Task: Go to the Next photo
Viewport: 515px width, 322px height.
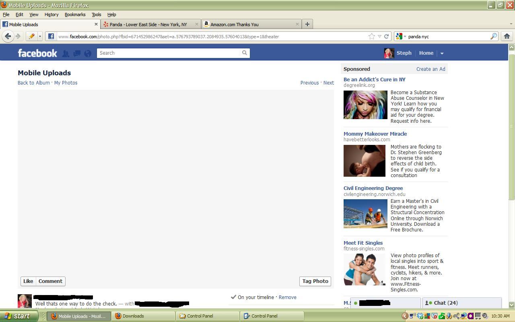Action: click(329, 83)
